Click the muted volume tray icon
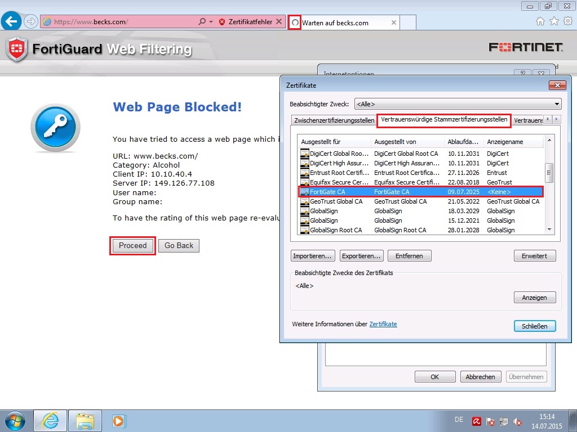 (517, 421)
